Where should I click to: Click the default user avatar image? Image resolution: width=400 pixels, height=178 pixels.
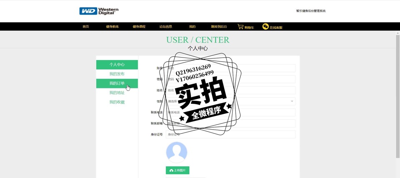coord(177,152)
